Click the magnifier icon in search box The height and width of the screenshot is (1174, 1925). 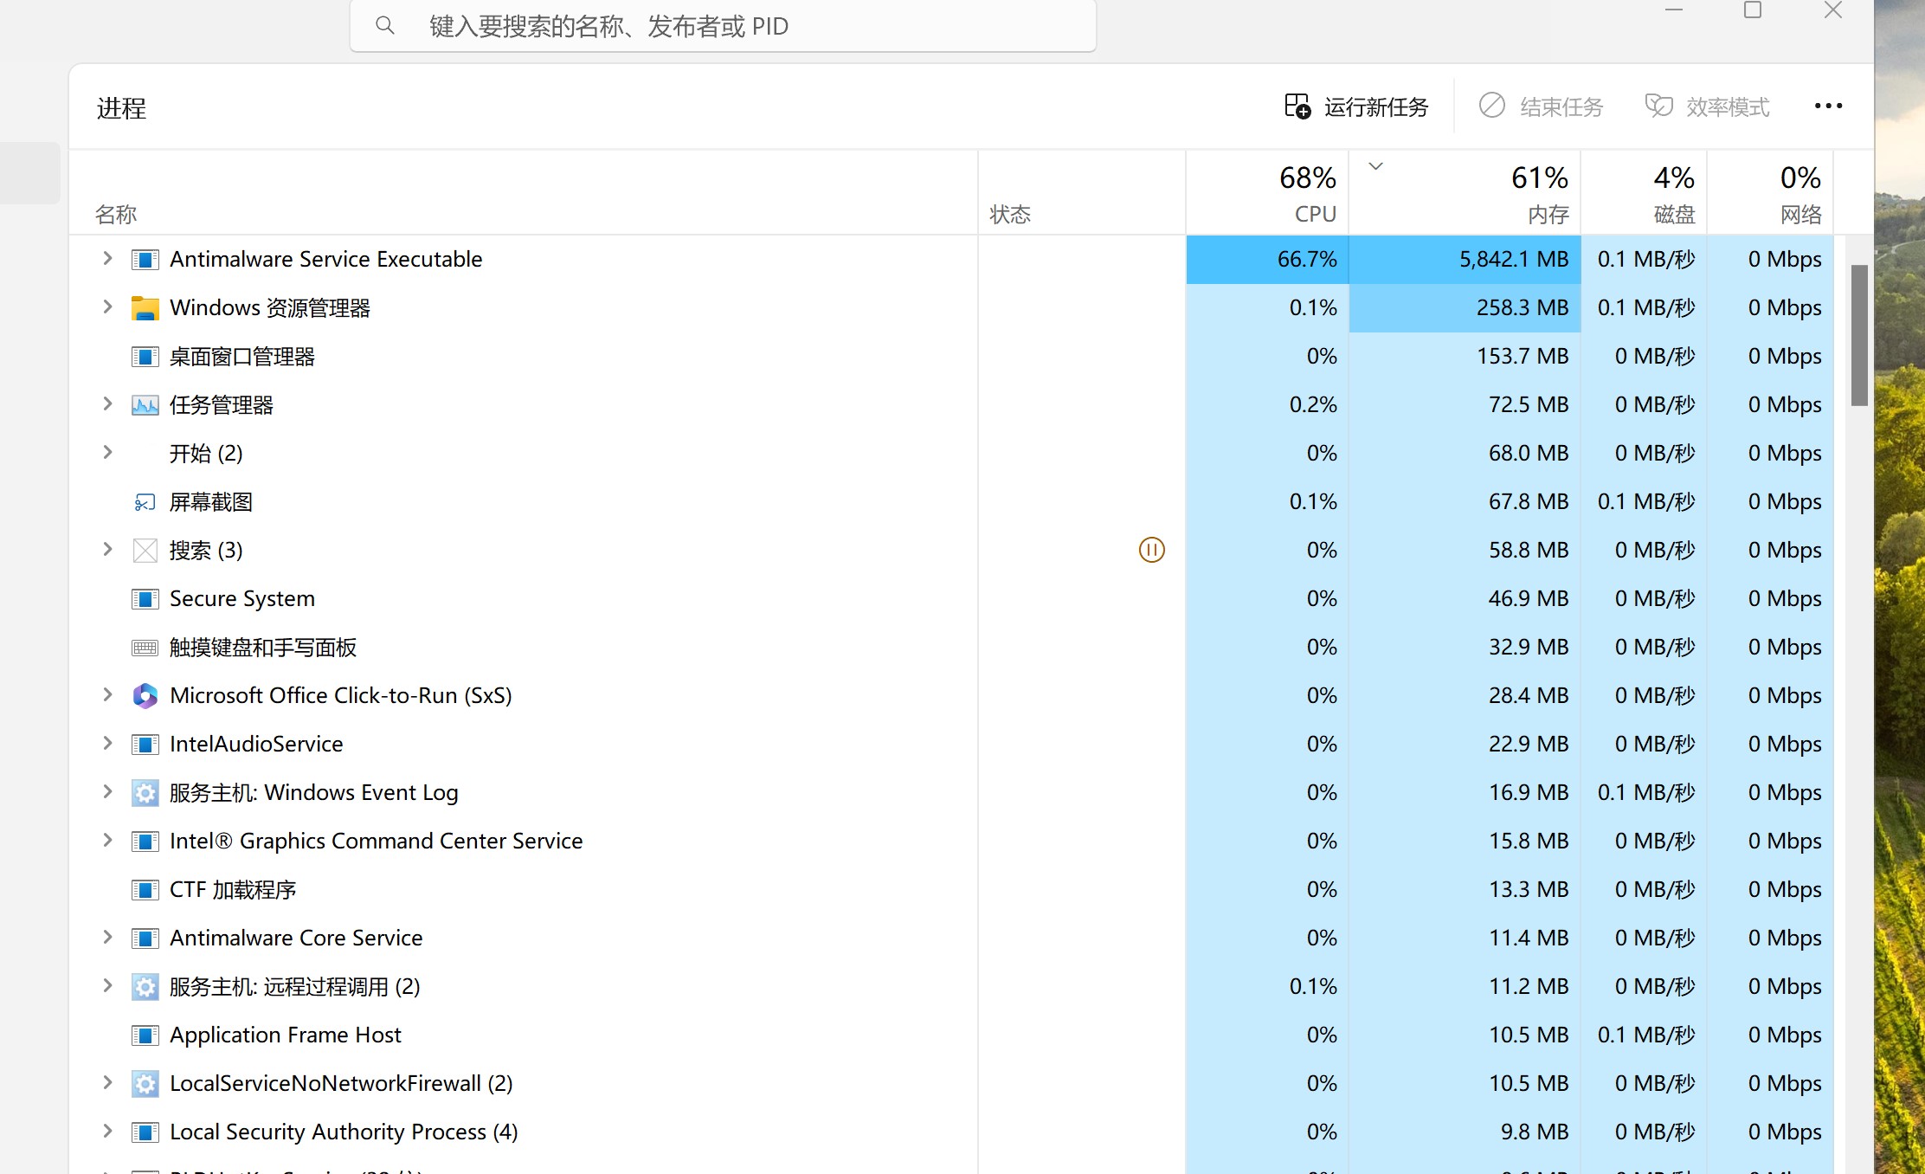point(385,26)
